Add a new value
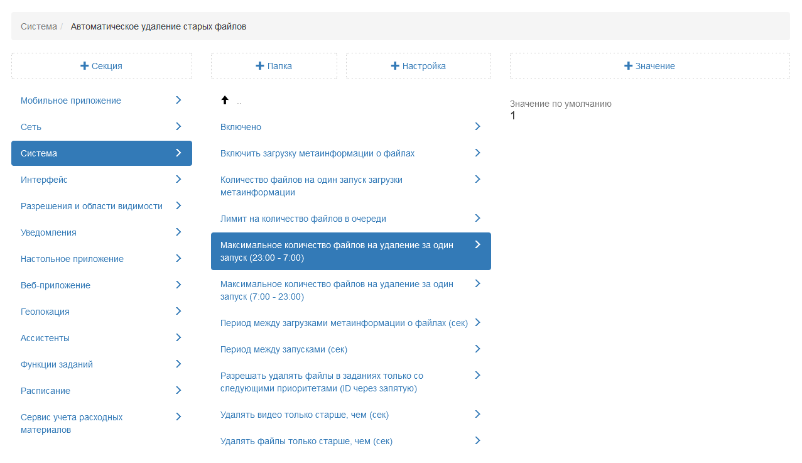The width and height of the screenshot is (802, 463). click(x=649, y=66)
